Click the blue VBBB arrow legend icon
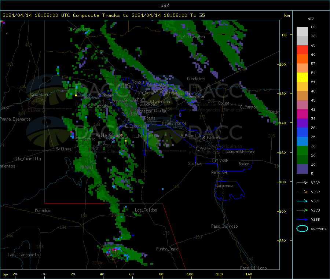Viewport: 330px width, 279px height. click(302, 220)
